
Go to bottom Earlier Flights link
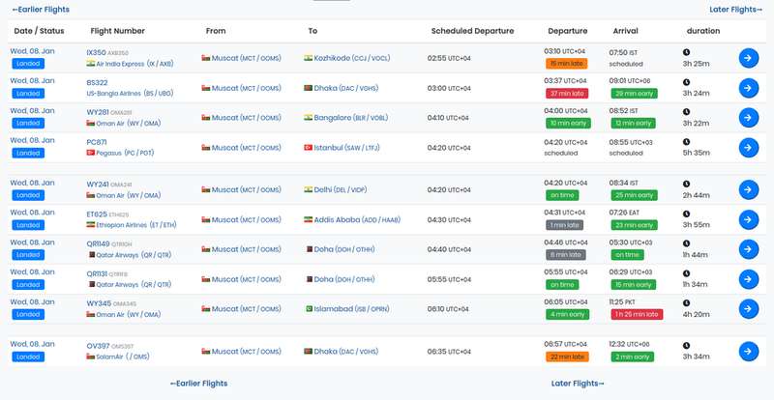click(198, 384)
